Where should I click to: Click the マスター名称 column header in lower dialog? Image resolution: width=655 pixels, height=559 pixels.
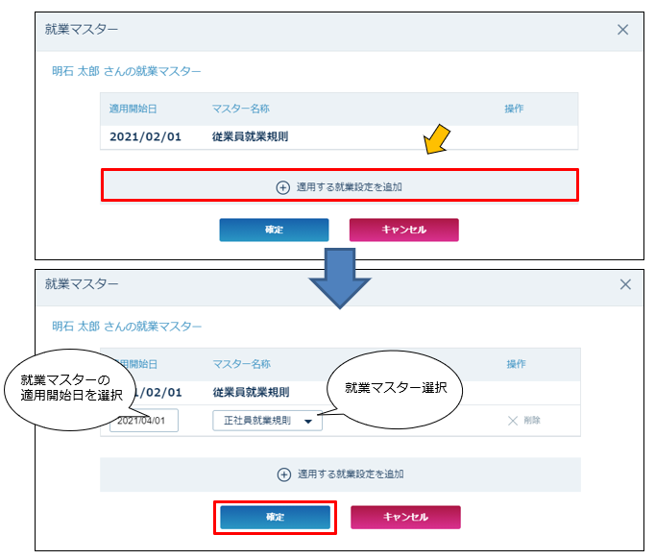click(x=241, y=364)
